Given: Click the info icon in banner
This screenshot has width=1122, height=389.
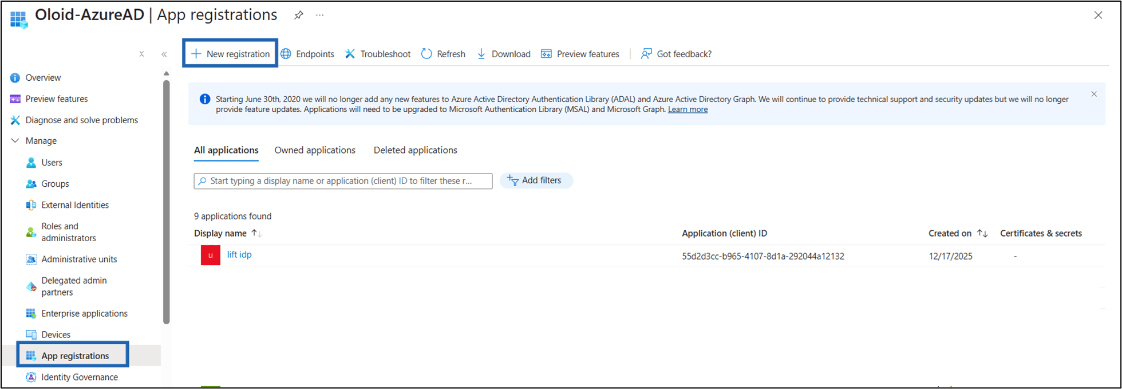Looking at the screenshot, I should pyautogui.click(x=204, y=99).
